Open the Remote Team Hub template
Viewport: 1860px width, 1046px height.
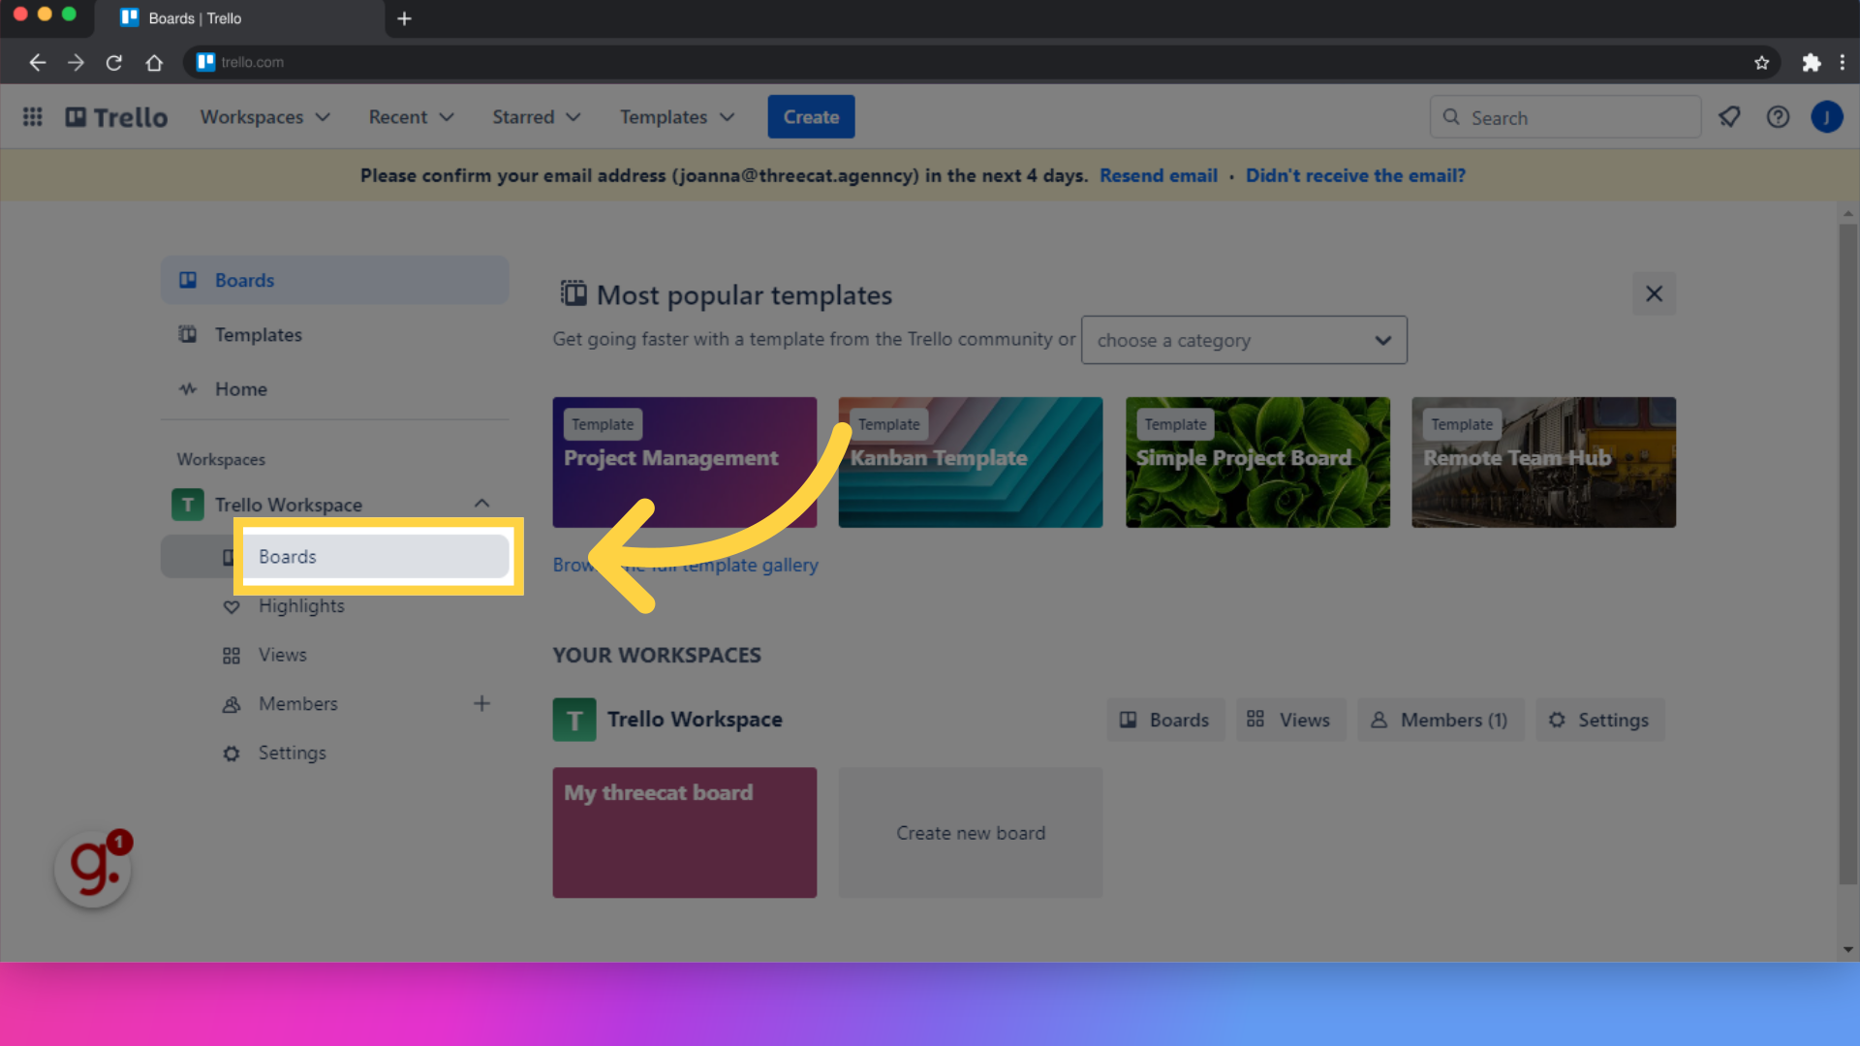tap(1543, 462)
